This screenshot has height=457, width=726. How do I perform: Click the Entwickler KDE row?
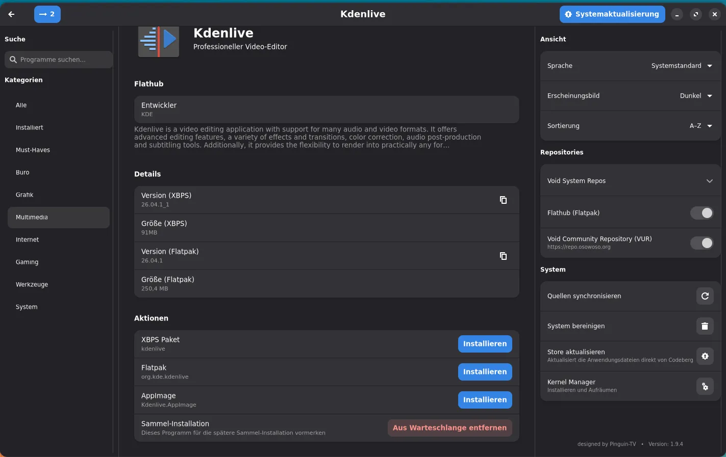(x=327, y=110)
